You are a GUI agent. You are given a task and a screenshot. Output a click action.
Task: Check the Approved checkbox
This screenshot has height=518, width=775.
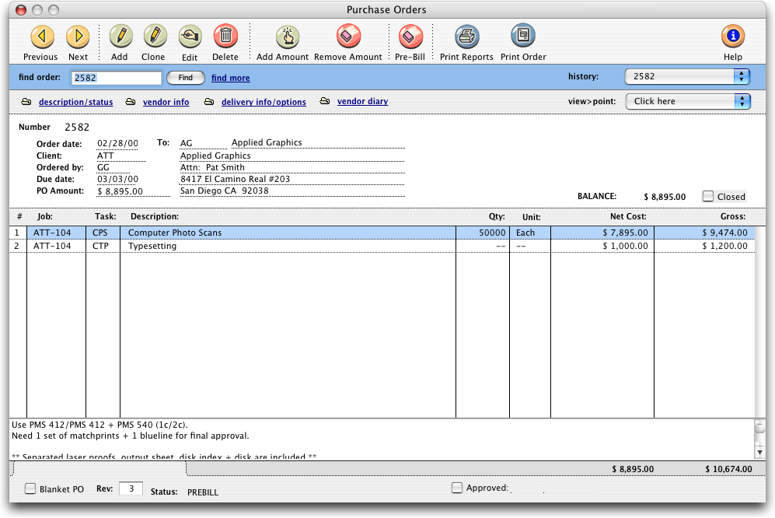coord(457,488)
